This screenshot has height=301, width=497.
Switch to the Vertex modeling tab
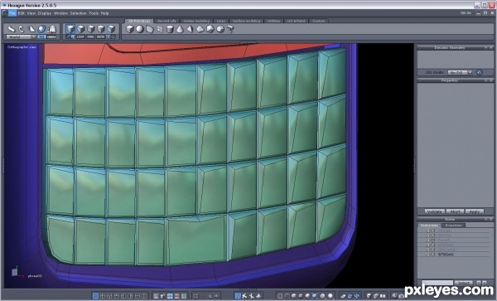pyautogui.click(x=196, y=21)
